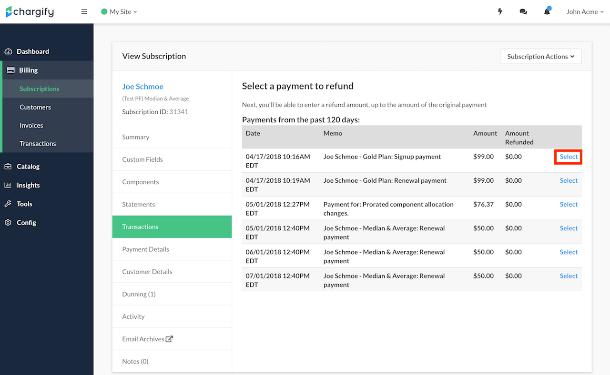This screenshot has height=375, width=610.
Task: Click the Subscription ID number 31341
Action: (x=179, y=112)
